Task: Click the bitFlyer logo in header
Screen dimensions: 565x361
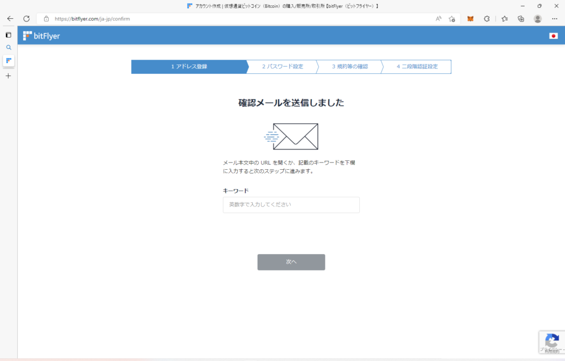Action: point(41,36)
